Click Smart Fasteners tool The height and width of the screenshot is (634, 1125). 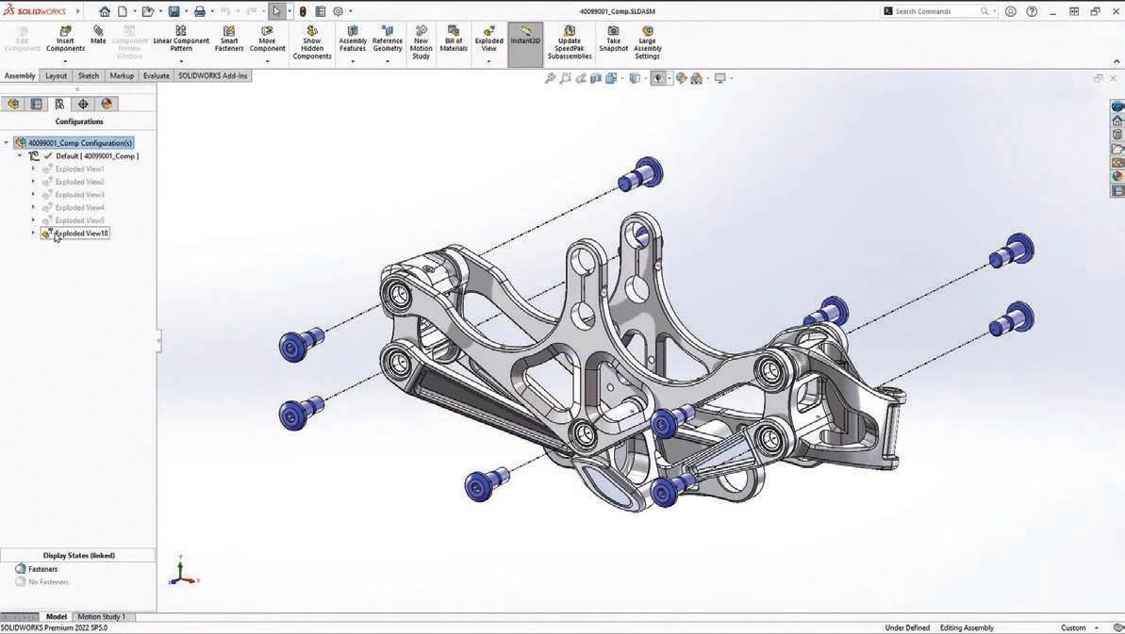point(229,39)
